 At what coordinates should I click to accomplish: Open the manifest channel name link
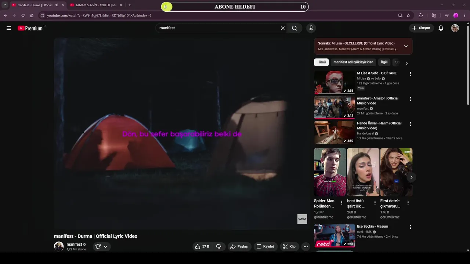click(74, 244)
